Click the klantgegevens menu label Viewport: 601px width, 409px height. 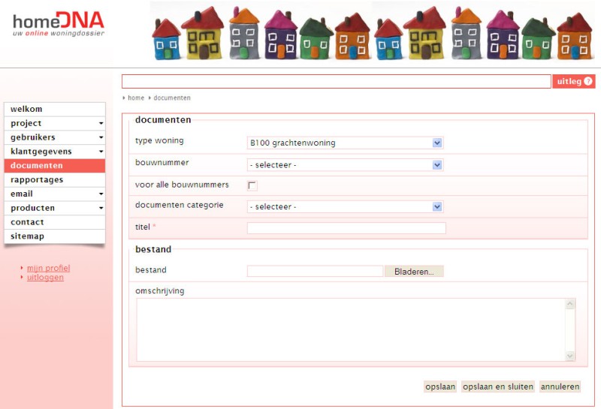[41, 152]
